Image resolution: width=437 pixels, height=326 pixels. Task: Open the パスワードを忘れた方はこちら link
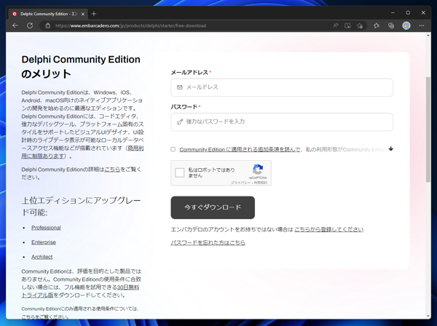click(x=208, y=242)
